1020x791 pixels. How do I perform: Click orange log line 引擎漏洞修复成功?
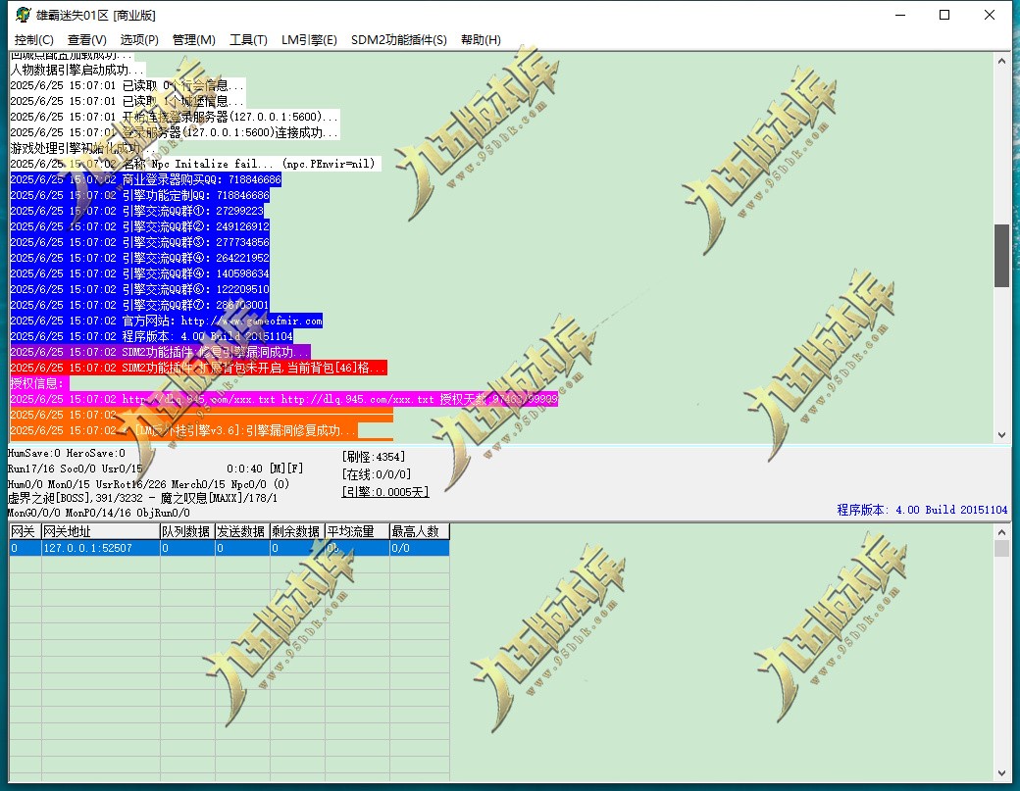(183, 430)
